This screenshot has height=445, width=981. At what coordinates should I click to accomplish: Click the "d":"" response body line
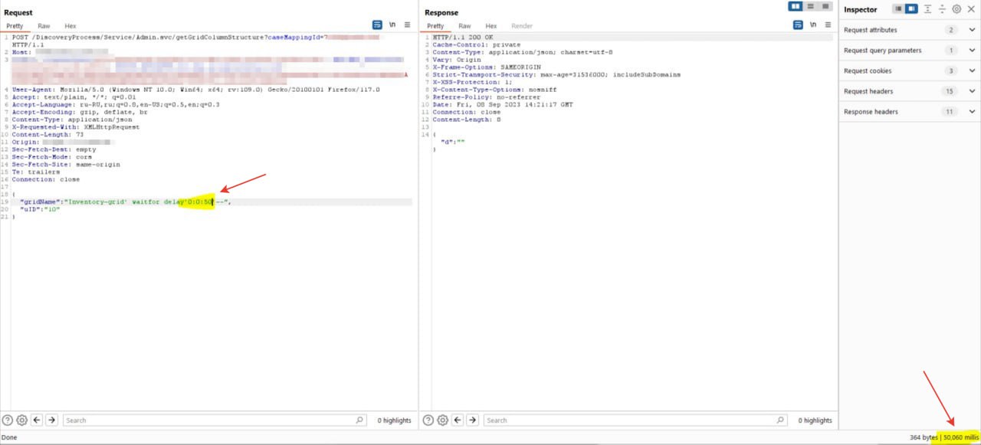point(453,142)
